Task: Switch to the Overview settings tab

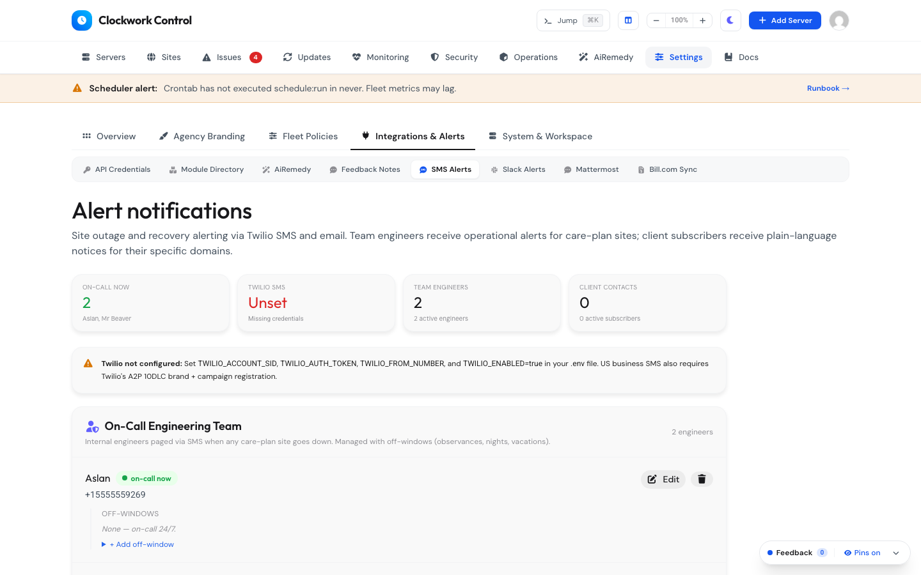Action: point(109,136)
